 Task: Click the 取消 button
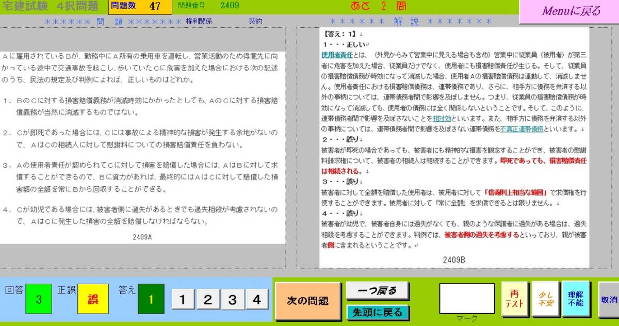point(609,299)
